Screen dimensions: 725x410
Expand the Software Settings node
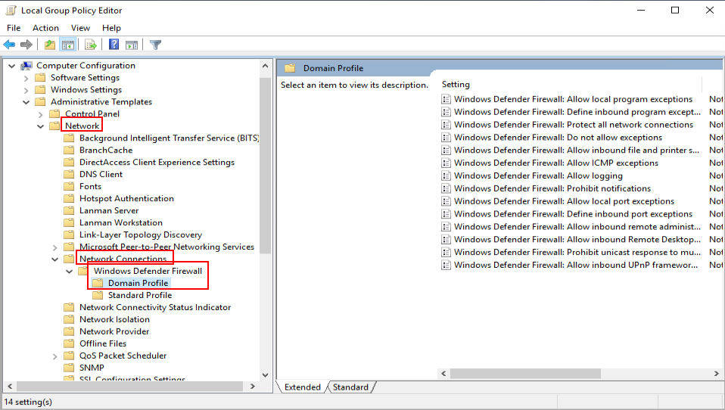(x=26, y=78)
